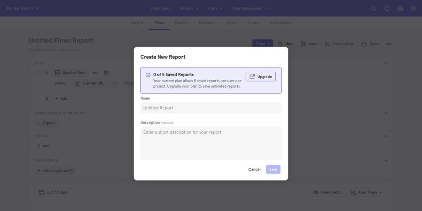
Task: Click the drag handle of step A
Action: 38,73
